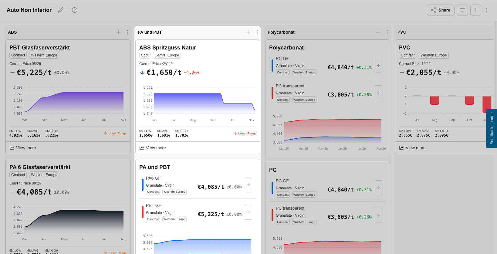Open PA6 GF arrow button
The height and width of the screenshot is (254, 497).
[x=248, y=185]
